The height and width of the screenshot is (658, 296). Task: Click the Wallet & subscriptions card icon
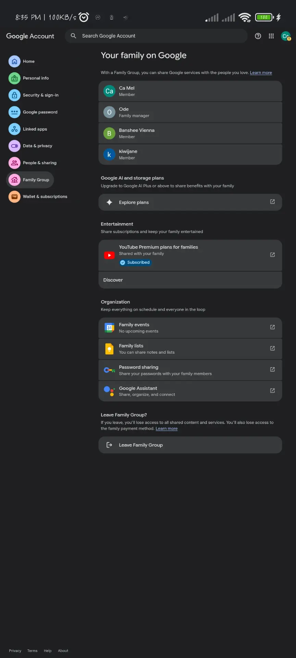click(x=14, y=197)
